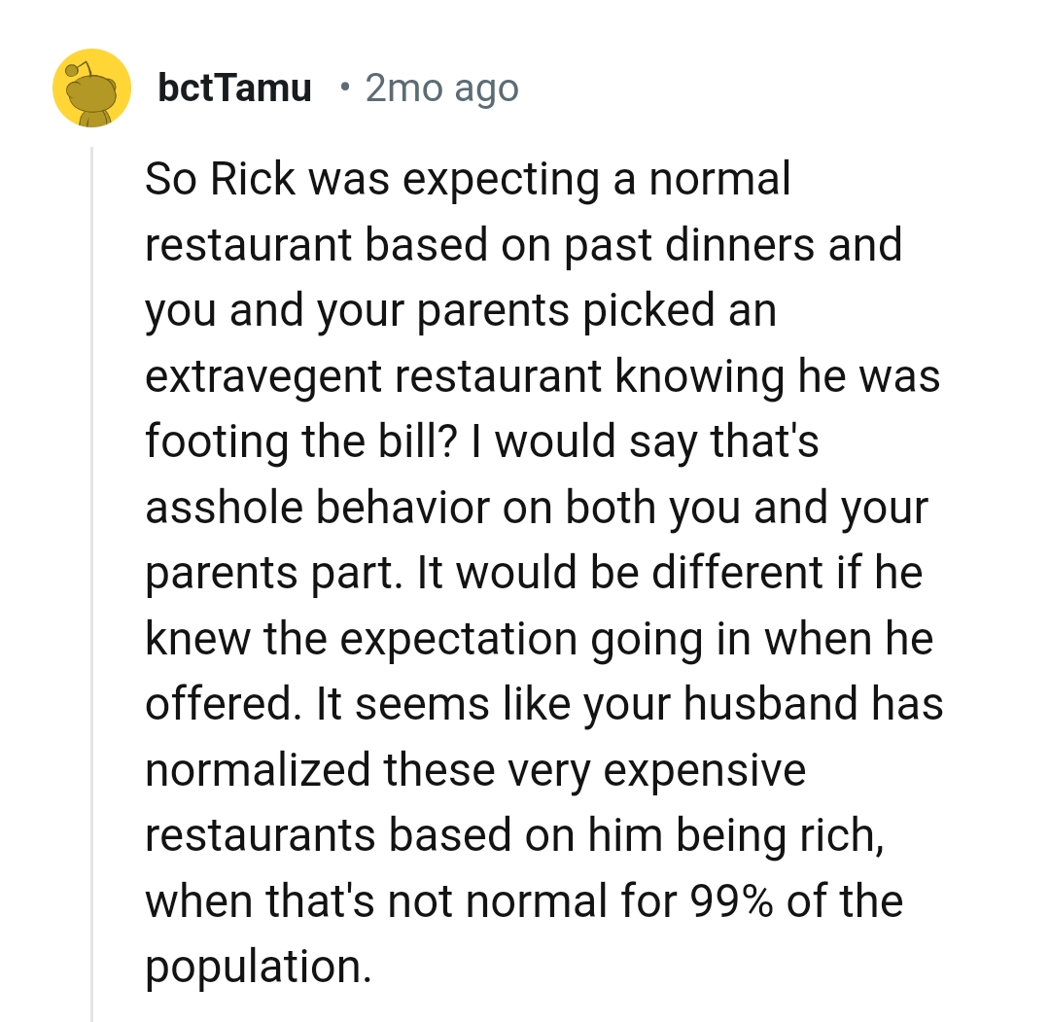Image resolution: width=1050 pixels, height=1022 pixels.
Task: Click the dot separator after the username
Action: coord(346,88)
